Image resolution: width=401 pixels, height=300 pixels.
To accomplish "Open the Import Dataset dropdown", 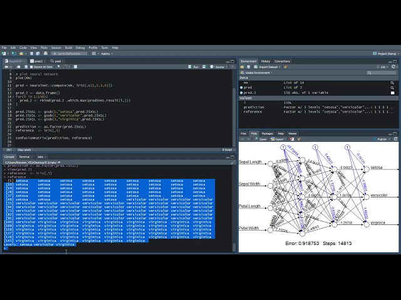I will tap(268, 67).
